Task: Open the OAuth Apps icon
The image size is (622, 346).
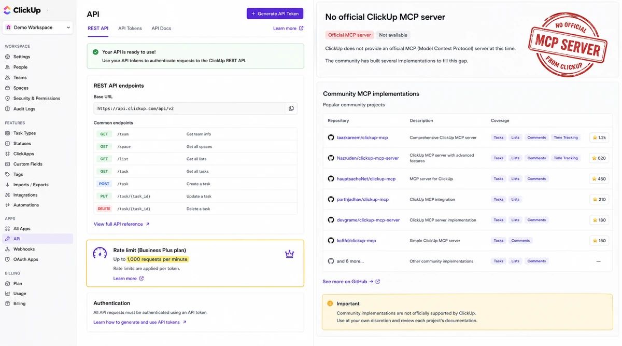Action: point(8,259)
